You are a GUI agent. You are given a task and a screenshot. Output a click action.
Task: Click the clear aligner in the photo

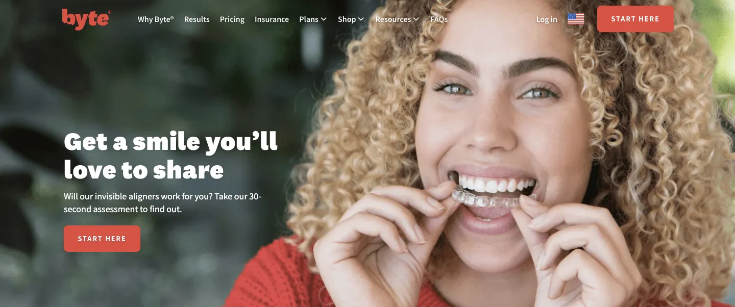tap(494, 199)
